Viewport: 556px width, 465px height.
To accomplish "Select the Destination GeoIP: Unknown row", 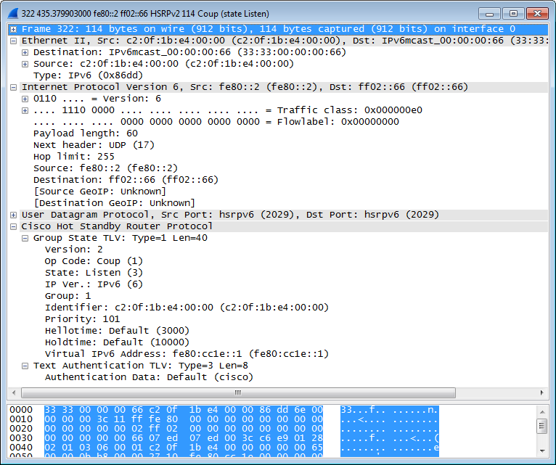I will 114,203.
